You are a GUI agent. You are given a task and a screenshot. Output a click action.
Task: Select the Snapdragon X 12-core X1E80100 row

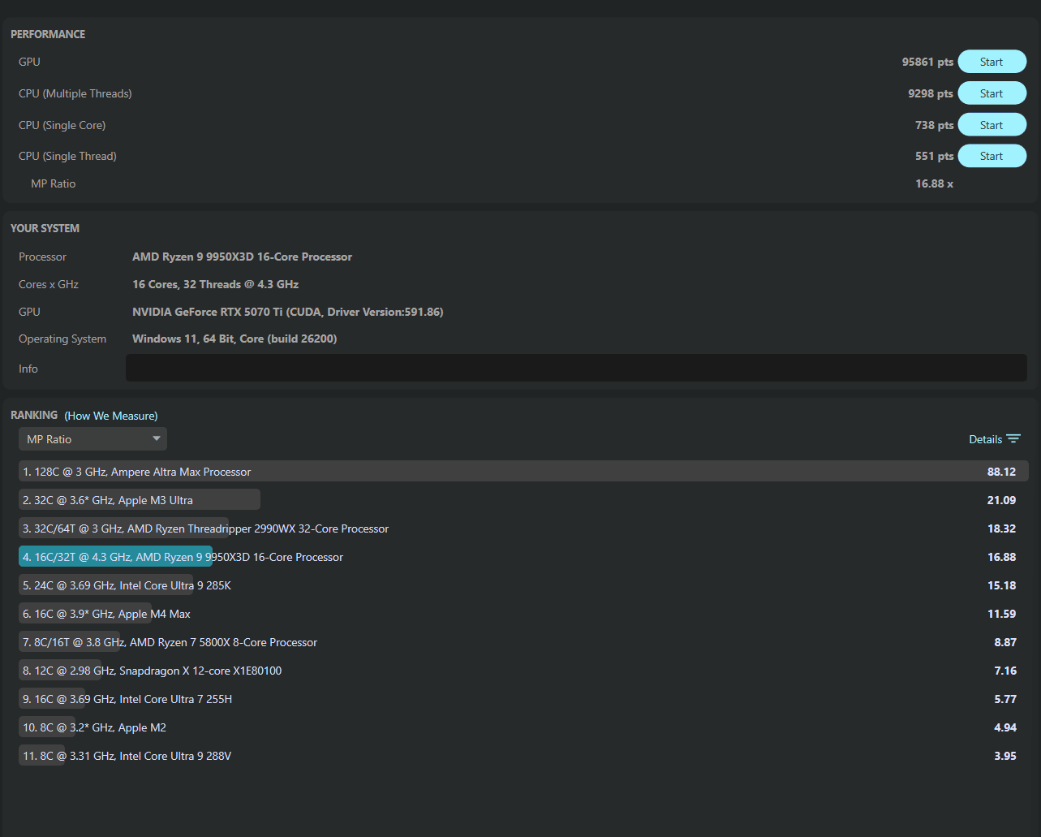pos(523,671)
